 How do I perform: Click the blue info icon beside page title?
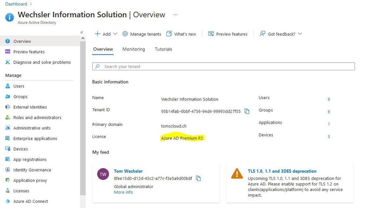click(x=10, y=17)
